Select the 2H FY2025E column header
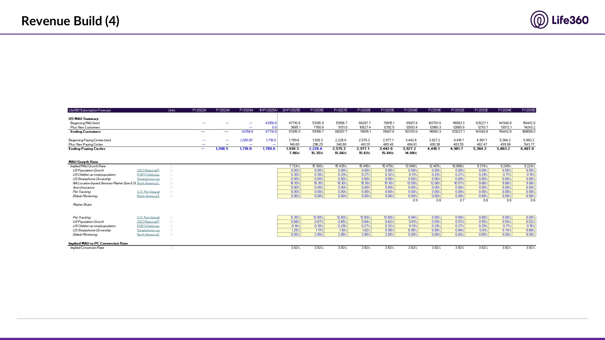Image resolution: width=605 pixels, height=340 pixels. (291, 110)
